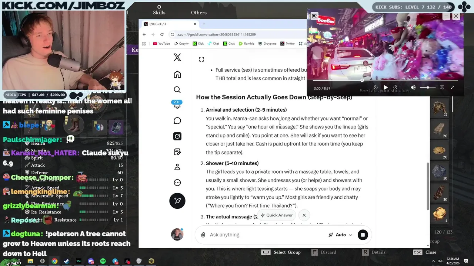Open Chat messages in X sidebar

coord(177,121)
